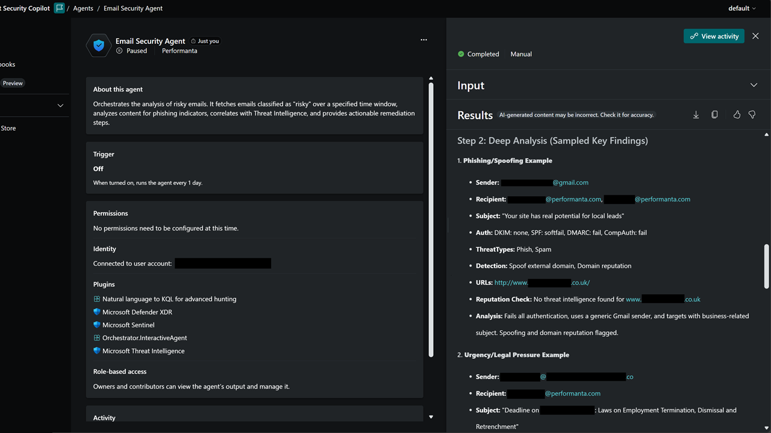Open the agent's three-dot more options menu
This screenshot has height=433, width=771.
pyautogui.click(x=423, y=40)
